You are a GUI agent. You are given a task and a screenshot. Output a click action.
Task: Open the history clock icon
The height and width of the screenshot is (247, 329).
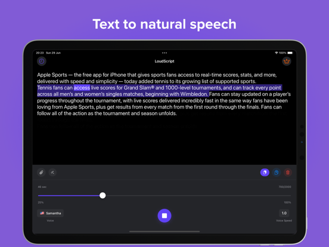[x=42, y=61]
